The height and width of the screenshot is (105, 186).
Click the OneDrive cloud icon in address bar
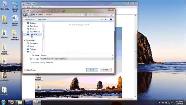[34, 15]
